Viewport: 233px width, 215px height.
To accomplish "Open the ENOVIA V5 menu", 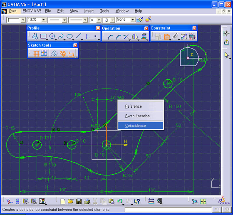I will pyautogui.click(x=32, y=11).
